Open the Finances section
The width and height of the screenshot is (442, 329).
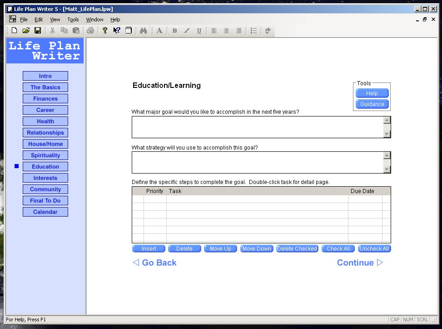pos(45,99)
